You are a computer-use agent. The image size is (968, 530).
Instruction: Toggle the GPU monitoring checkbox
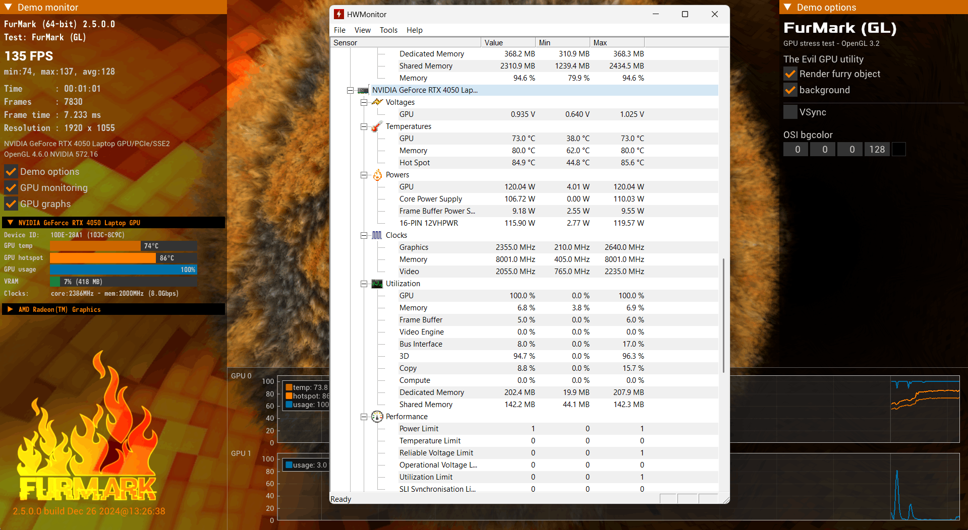point(11,188)
